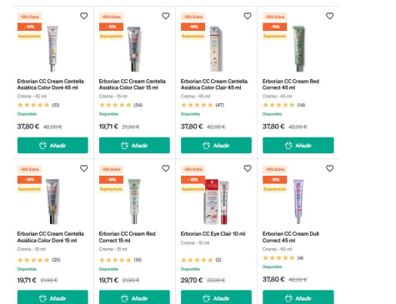Open Erborian CC Cream Red Correct 45 ml title
This screenshot has width=396, height=304.
(x=291, y=84)
